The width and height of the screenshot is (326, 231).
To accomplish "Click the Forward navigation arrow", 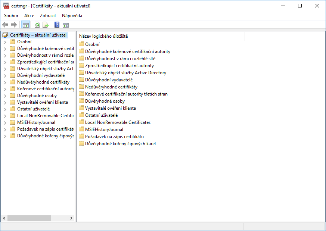I will pyautogui.click(x=14, y=25).
